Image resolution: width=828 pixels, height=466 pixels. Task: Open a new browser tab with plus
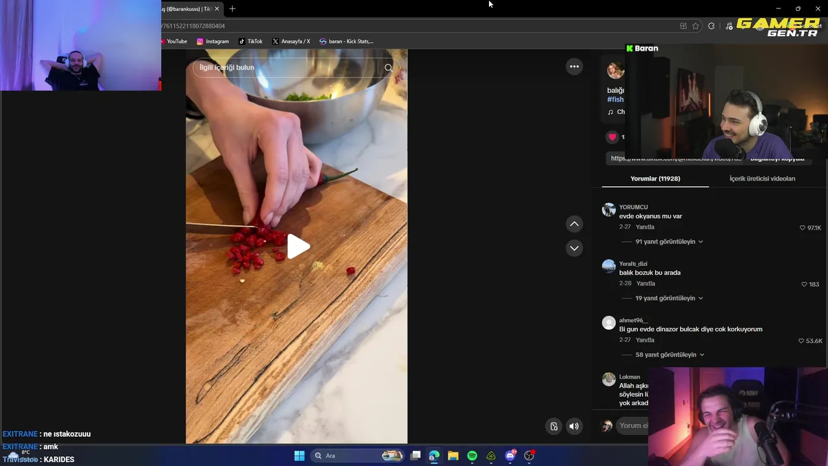pyautogui.click(x=232, y=8)
